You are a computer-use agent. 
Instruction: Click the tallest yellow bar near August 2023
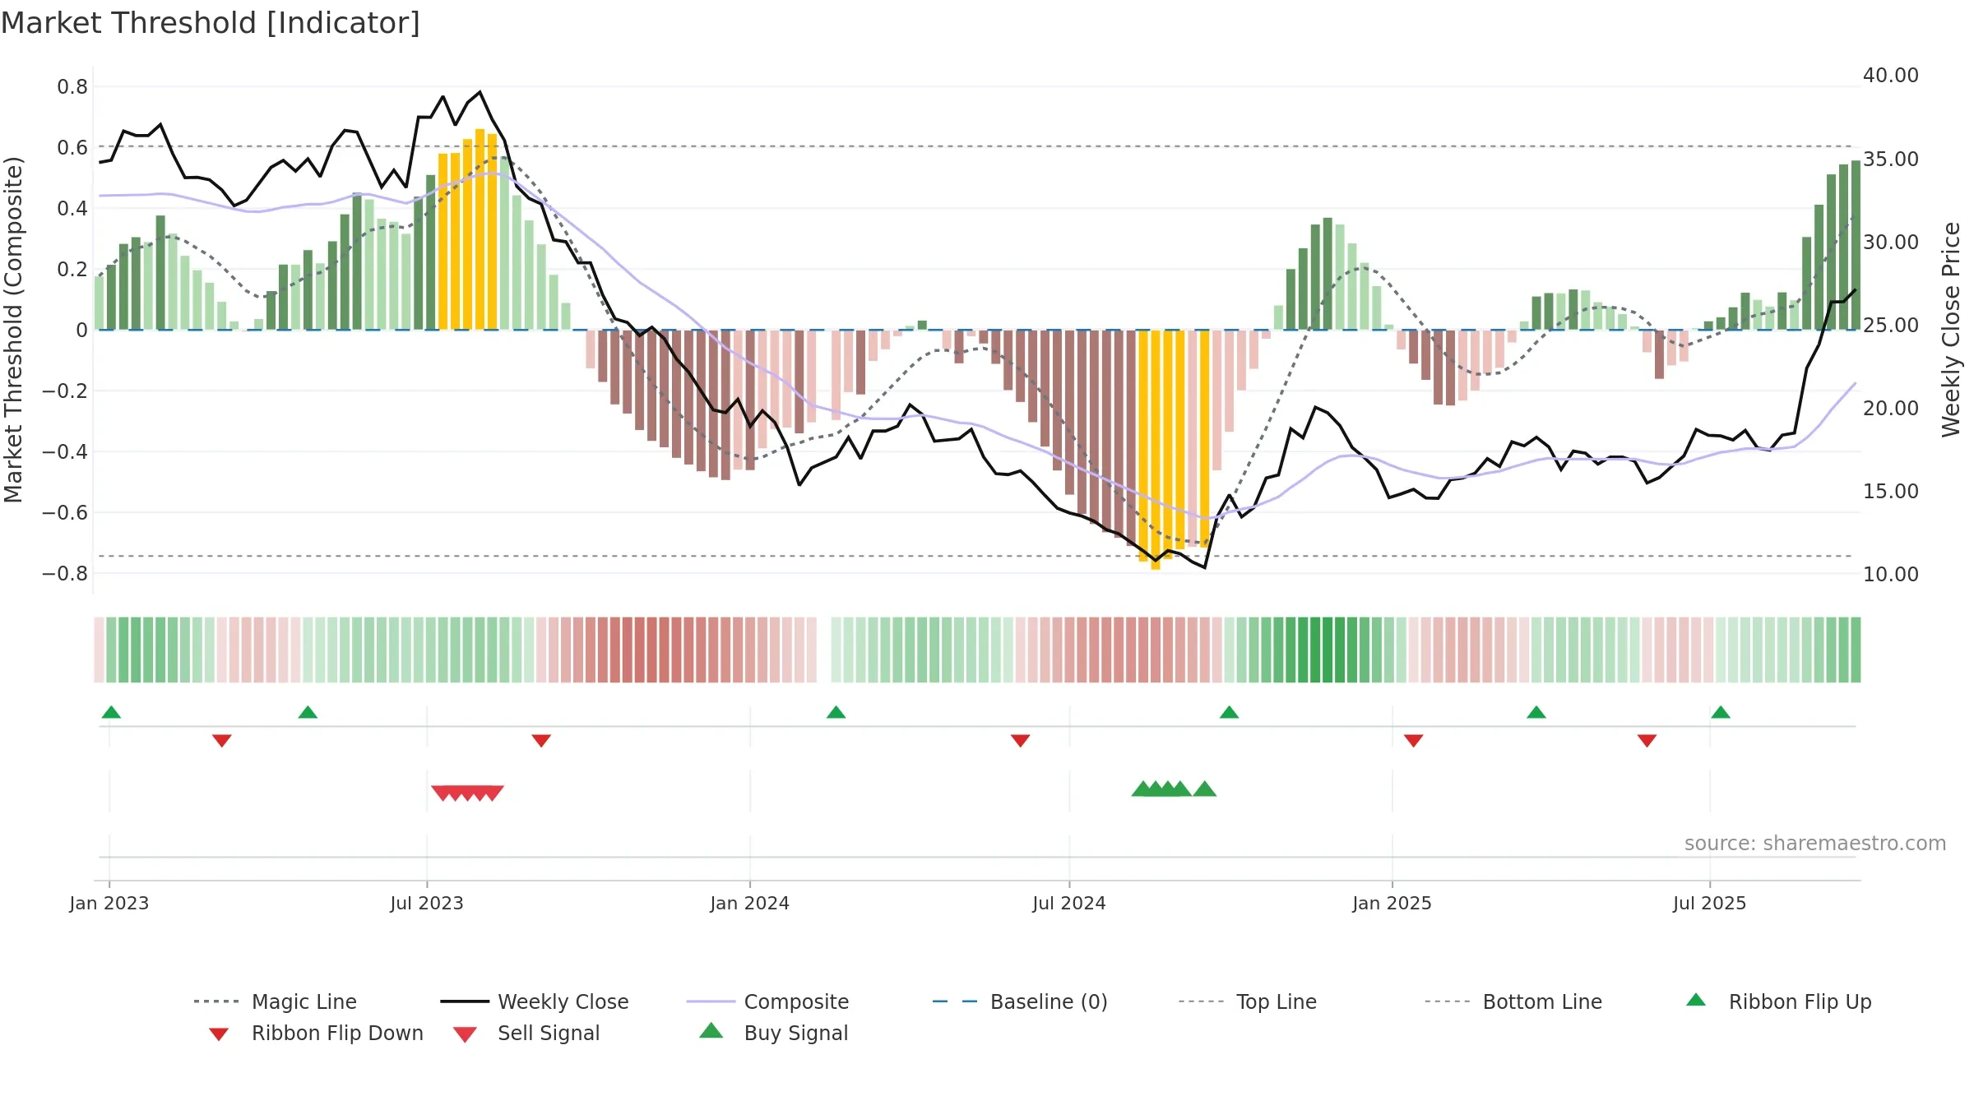[x=480, y=229]
